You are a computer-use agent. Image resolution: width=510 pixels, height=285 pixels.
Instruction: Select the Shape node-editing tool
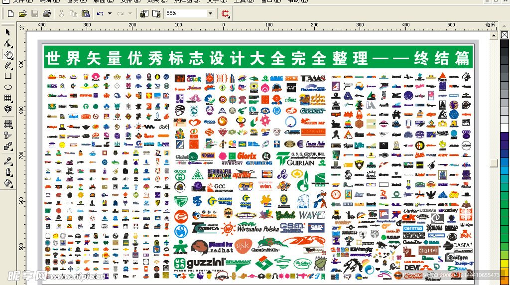coord(8,43)
